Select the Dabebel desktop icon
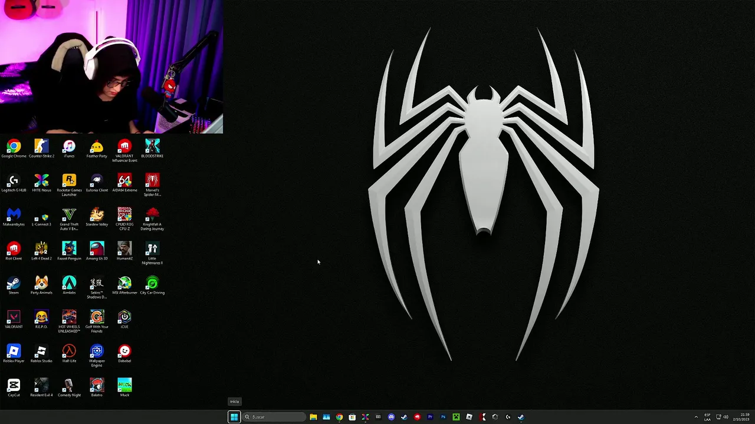The height and width of the screenshot is (424, 755). pos(124,353)
